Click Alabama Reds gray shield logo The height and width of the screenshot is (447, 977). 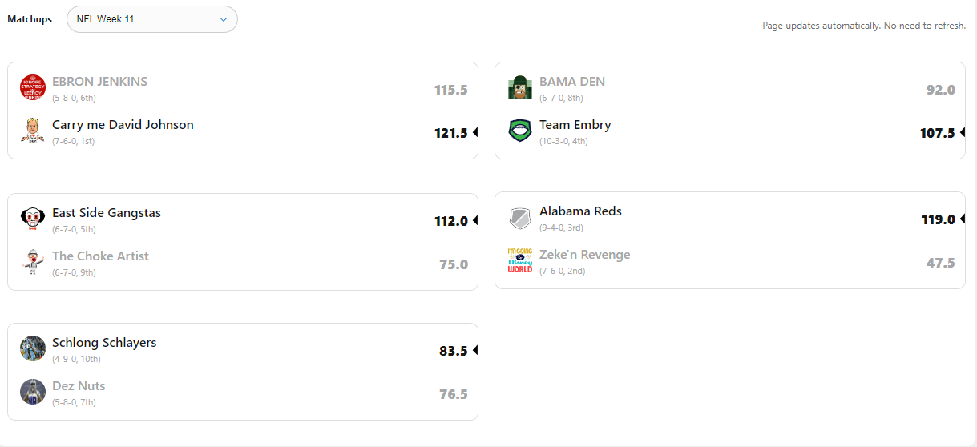520,217
